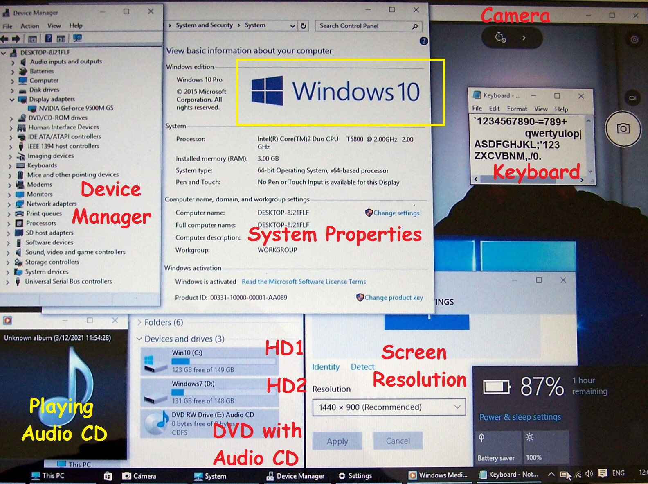Switch to Device Manager on the taskbar
The height and width of the screenshot is (484, 648).
point(295,476)
